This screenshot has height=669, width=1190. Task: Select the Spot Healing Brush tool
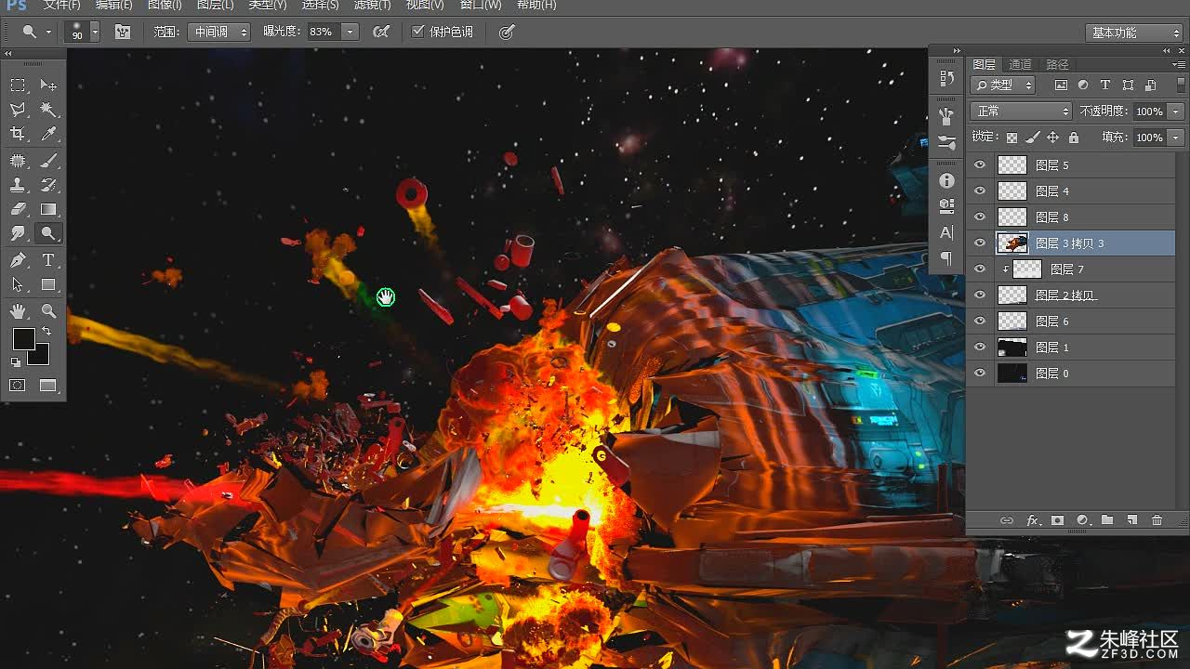18,161
